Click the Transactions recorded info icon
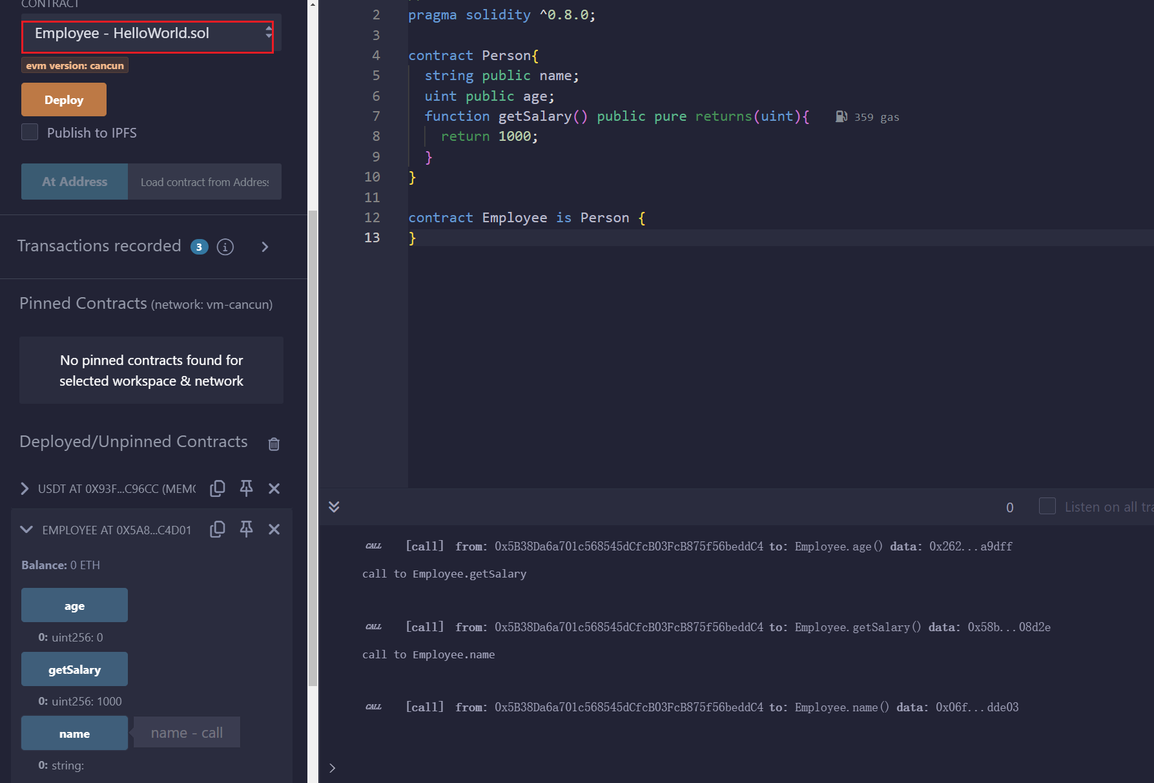Image resolution: width=1154 pixels, height=783 pixels. (x=225, y=247)
